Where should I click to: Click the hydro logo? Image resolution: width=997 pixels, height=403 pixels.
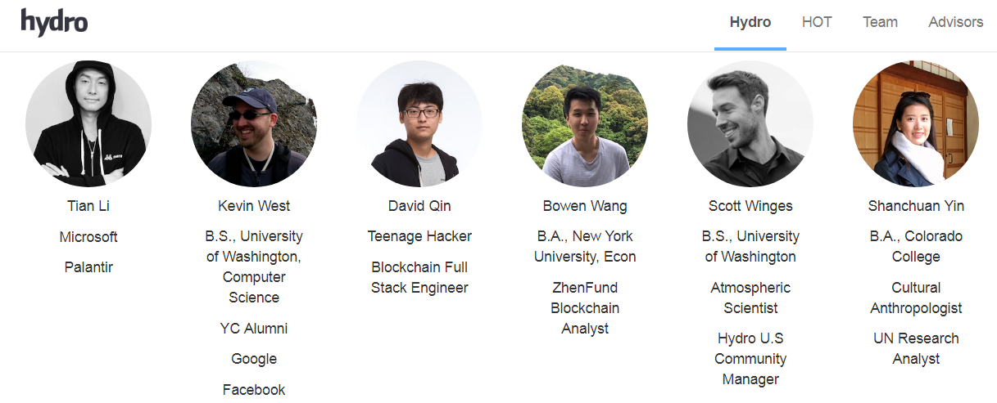tap(54, 22)
